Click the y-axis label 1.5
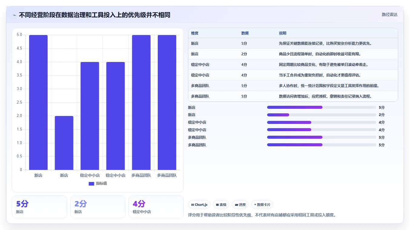The width and height of the screenshot is (410, 230). [19, 129]
